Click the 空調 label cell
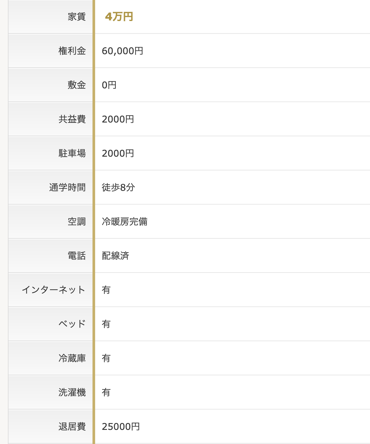The image size is (370, 444). (76, 222)
